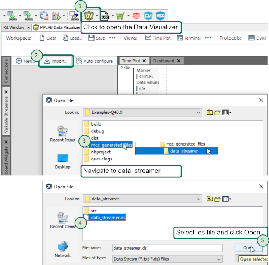Click the Make and Program Device download icon
The image size is (269, 265).
pyautogui.click(x=12, y=16)
